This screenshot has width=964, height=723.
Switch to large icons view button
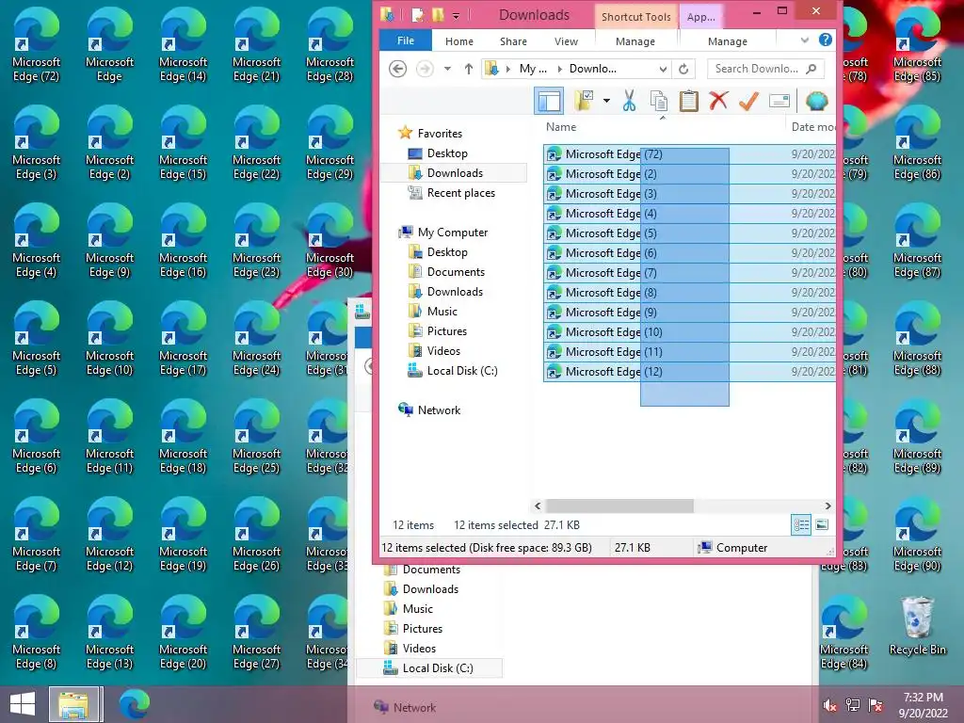822,525
